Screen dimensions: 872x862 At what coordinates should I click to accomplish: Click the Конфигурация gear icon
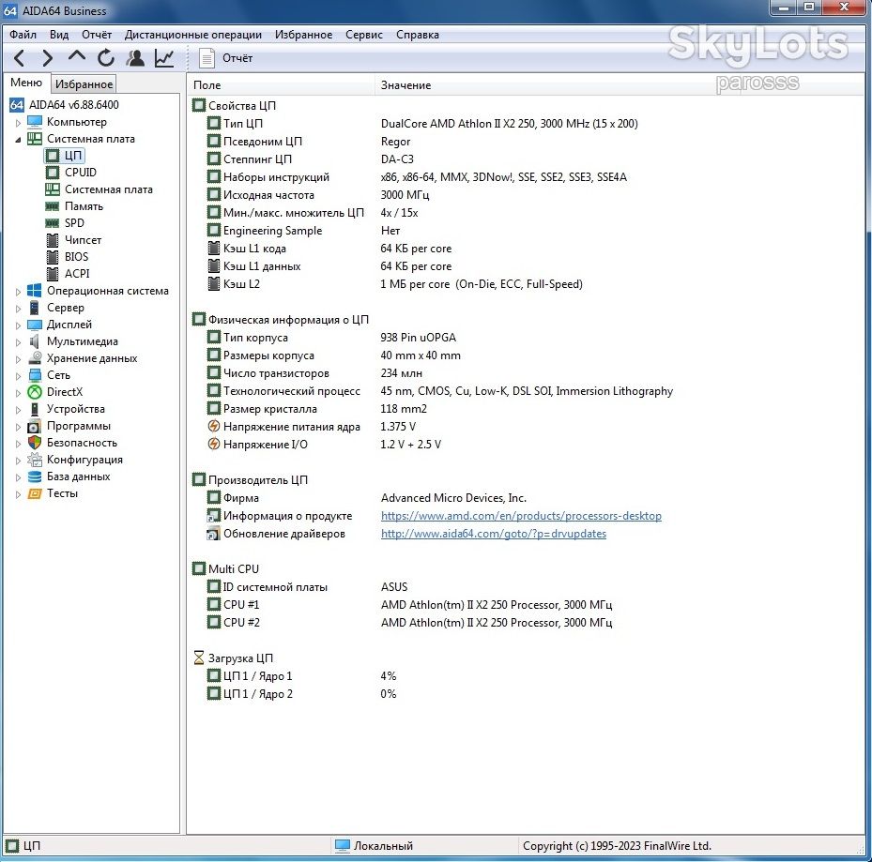click(35, 460)
